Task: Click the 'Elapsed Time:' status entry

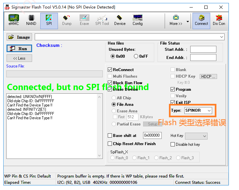Action: (18, 182)
